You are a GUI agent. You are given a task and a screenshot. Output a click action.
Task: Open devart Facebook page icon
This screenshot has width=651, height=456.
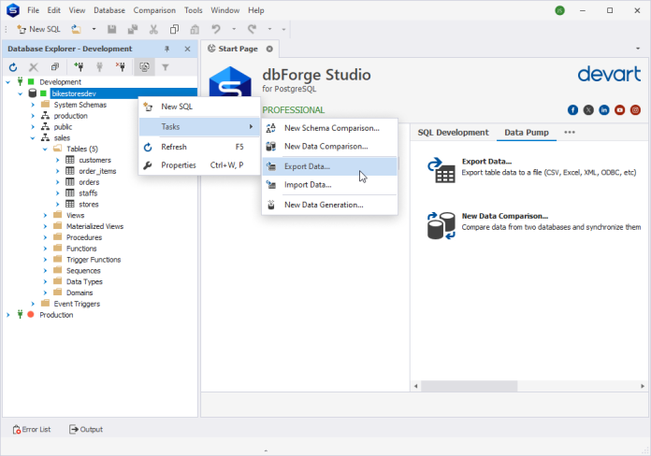point(572,110)
